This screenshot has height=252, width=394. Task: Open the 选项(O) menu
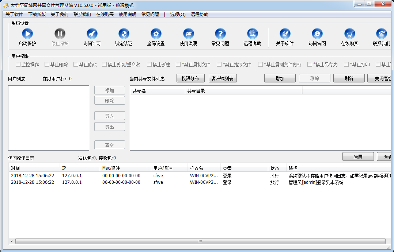point(177,14)
